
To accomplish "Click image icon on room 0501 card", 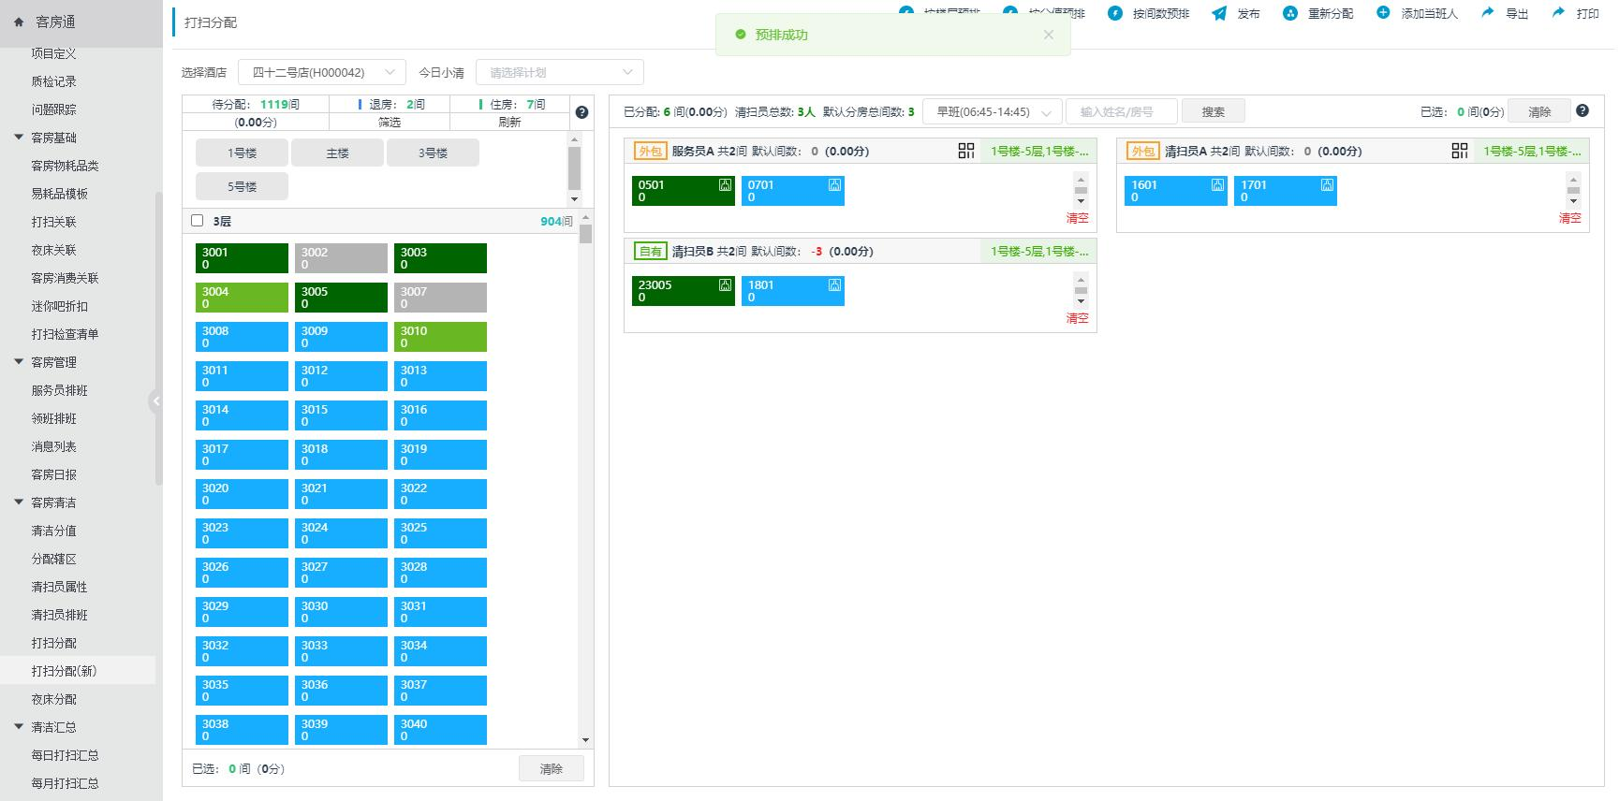I will click(725, 185).
